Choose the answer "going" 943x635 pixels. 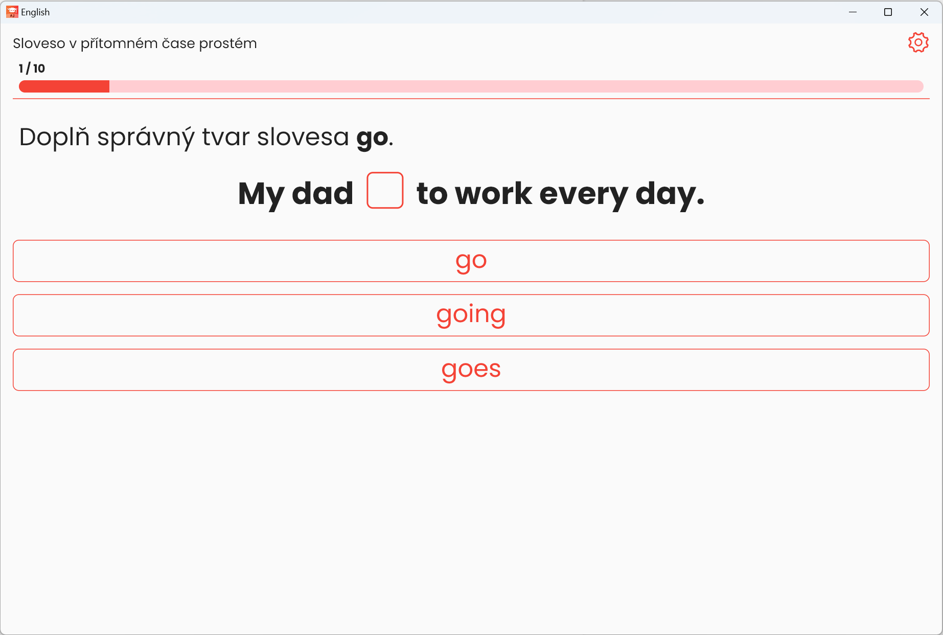point(471,315)
